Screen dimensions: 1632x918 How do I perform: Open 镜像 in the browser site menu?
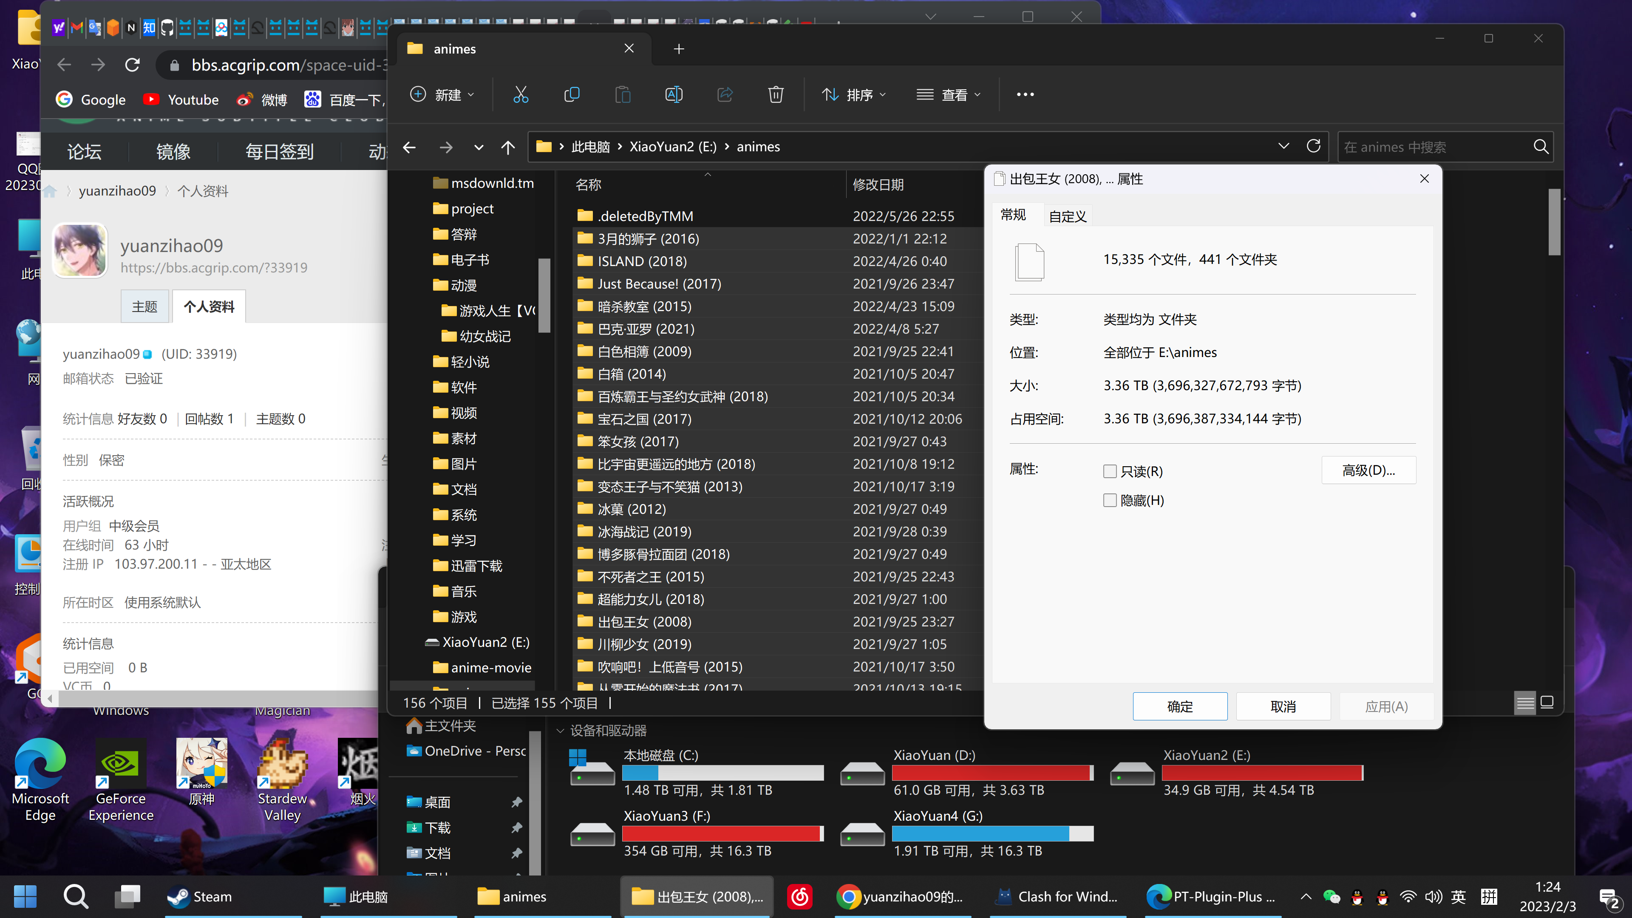pyautogui.click(x=173, y=151)
